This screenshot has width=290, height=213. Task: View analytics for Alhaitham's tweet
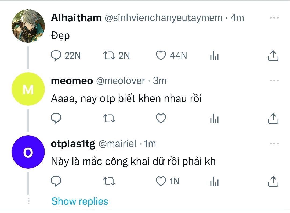[214, 56]
